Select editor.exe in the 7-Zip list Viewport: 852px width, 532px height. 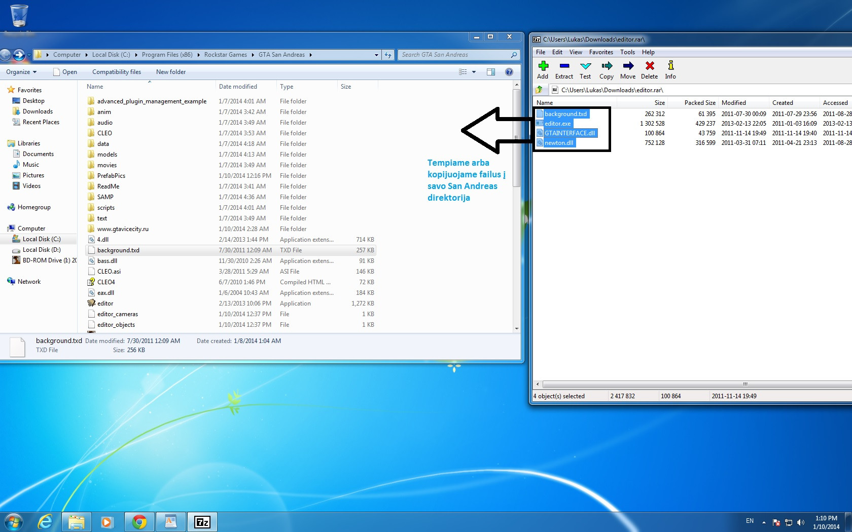554,124
